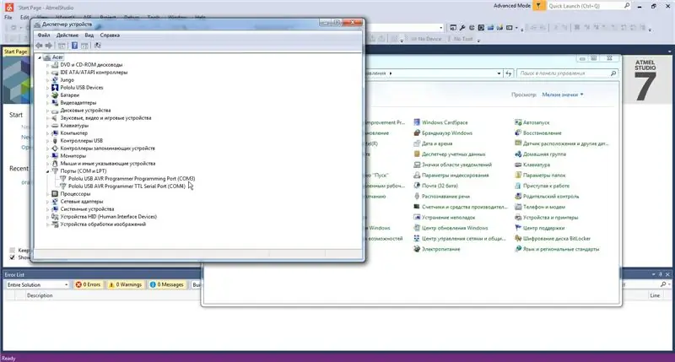The width and height of the screenshot is (675, 362).
Task: Open the Вид menu
Action: coord(89,35)
